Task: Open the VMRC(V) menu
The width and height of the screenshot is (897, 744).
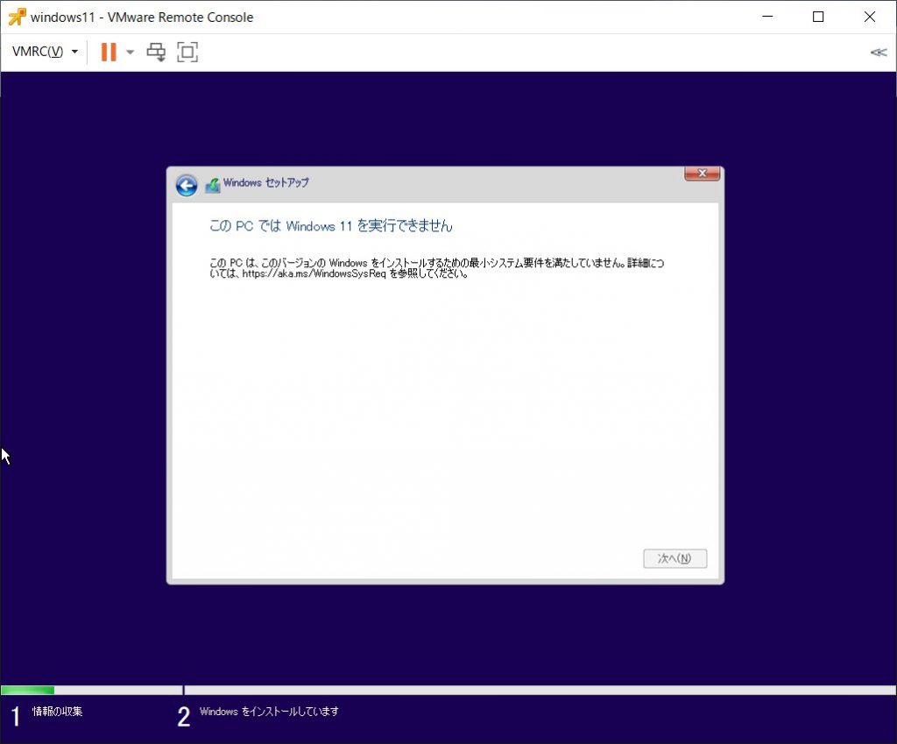Action: click(x=45, y=52)
